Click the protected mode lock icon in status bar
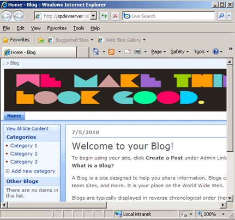This screenshot has width=235, height=220. [x=184, y=214]
